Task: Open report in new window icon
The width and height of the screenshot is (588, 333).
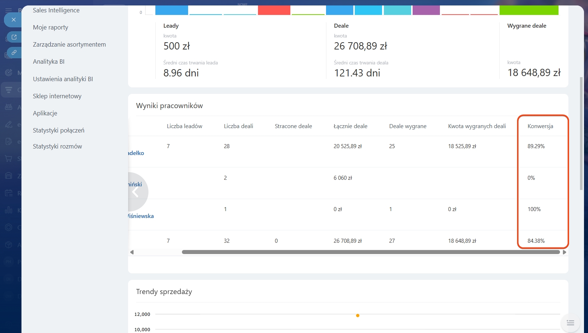Action: pyautogui.click(x=14, y=37)
